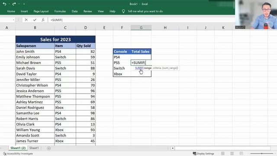This screenshot has height=156, width=277.
Task: Switch to the View ribbon tab
Action: 101,11
